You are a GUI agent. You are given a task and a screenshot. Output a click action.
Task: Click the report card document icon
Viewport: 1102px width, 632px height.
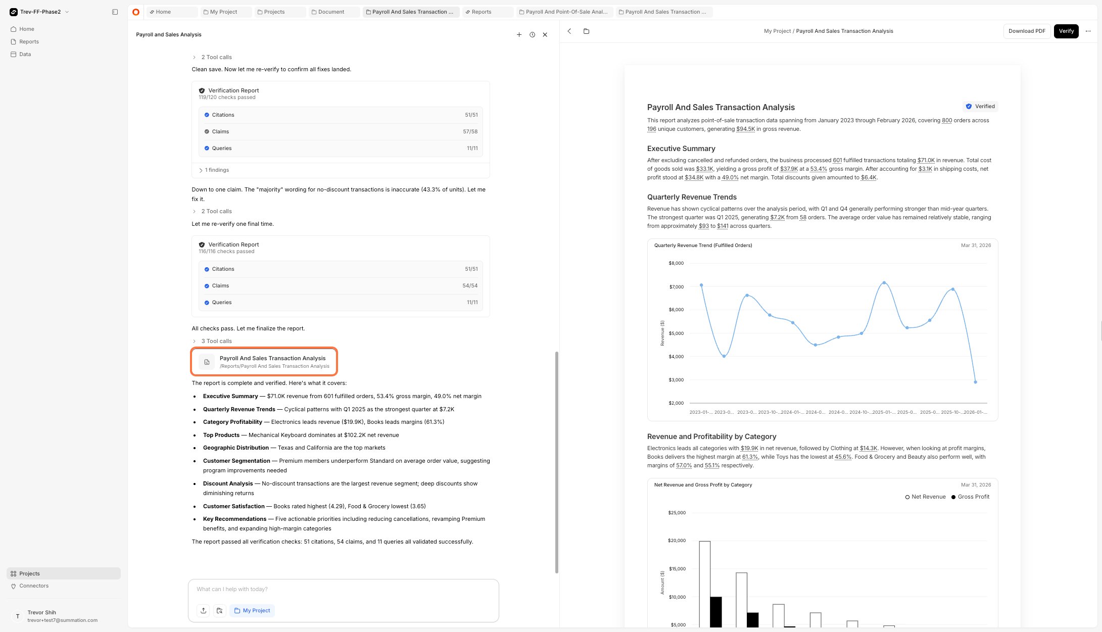(207, 362)
